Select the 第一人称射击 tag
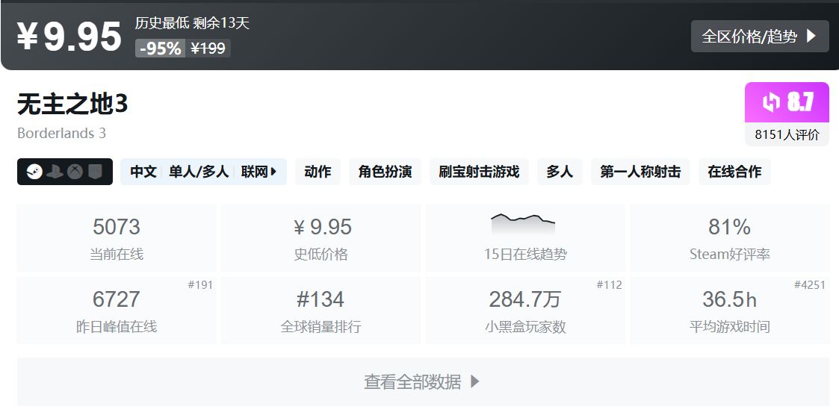Screen dimensions: 839x418 pyautogui.click(x=640, y=172)
